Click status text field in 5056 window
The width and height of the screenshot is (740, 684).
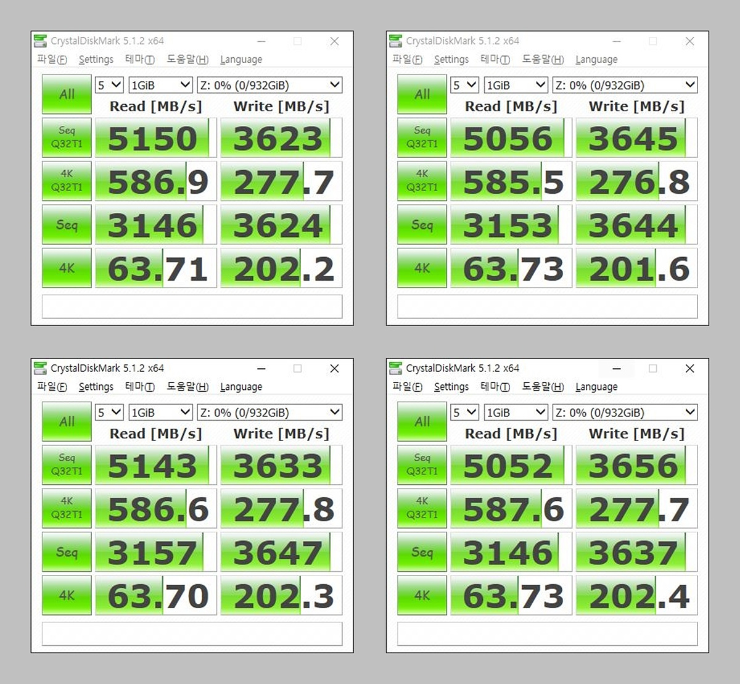tap(547, 307)
